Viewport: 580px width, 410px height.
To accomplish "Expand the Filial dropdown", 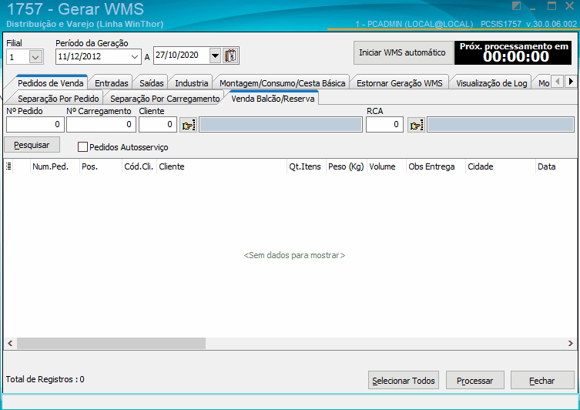I will [36, 57].
